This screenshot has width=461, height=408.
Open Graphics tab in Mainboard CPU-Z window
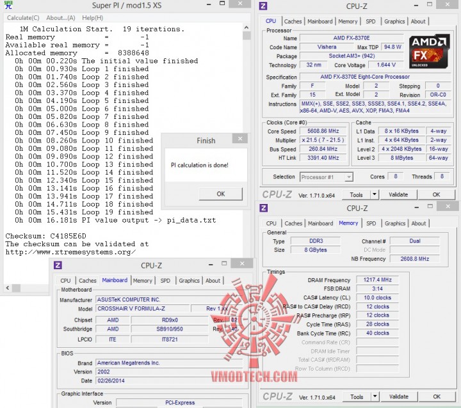[x=189, y=281]
